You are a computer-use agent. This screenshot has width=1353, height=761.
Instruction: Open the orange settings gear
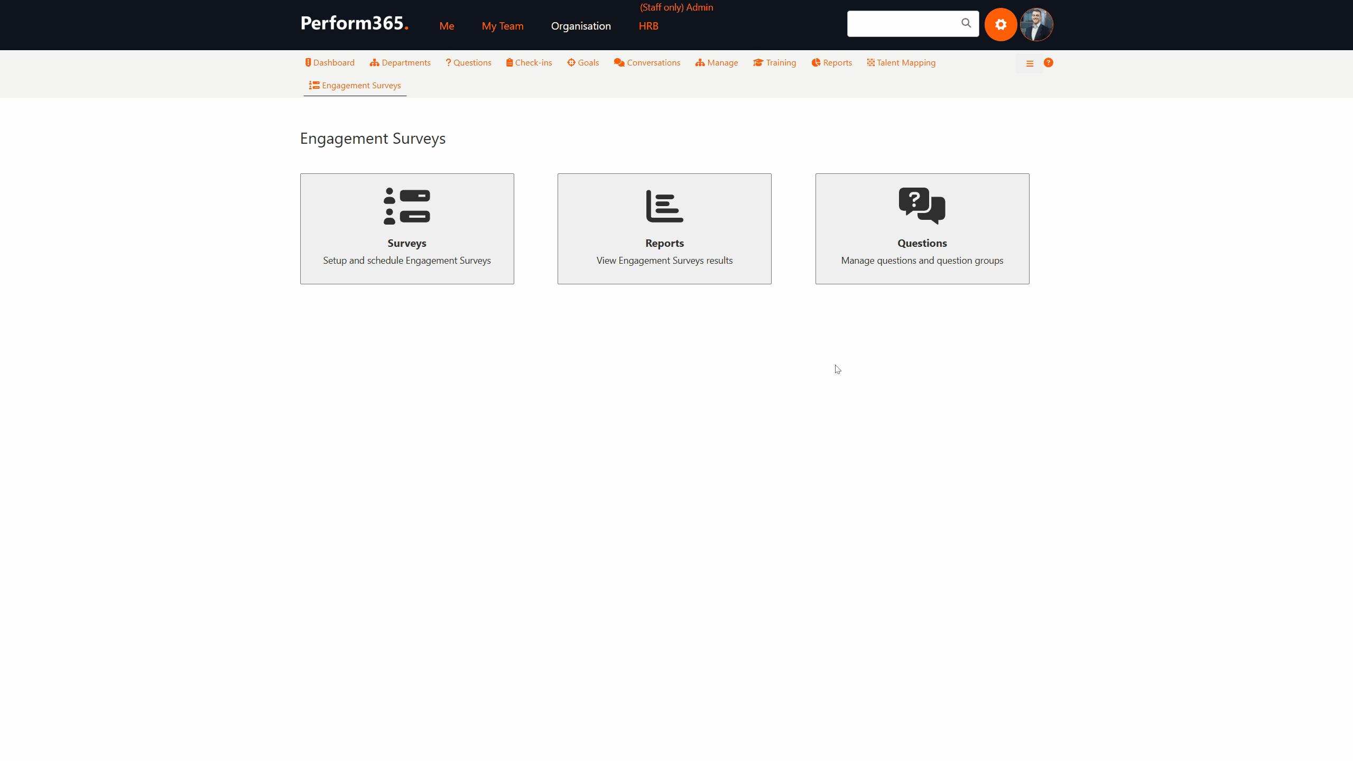(x=1000, y=24)
